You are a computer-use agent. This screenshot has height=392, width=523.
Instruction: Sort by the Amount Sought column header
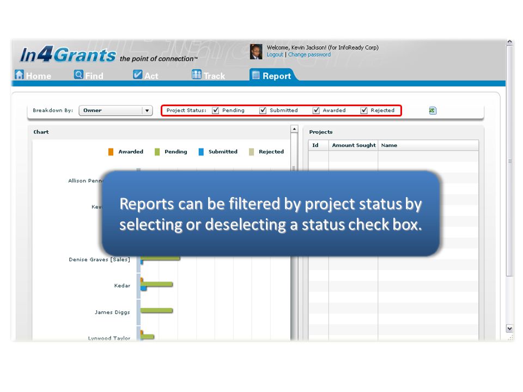pyautogui.click(x=353, y=145)
